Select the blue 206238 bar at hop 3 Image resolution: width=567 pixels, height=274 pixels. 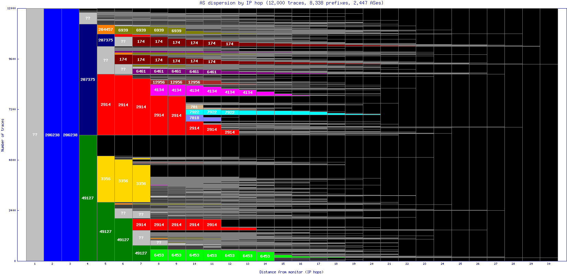(x=70, y=135)
